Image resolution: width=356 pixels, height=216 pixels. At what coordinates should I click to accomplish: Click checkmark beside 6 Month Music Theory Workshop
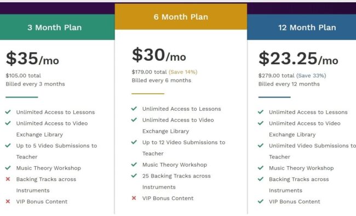(x=134, y=164)
